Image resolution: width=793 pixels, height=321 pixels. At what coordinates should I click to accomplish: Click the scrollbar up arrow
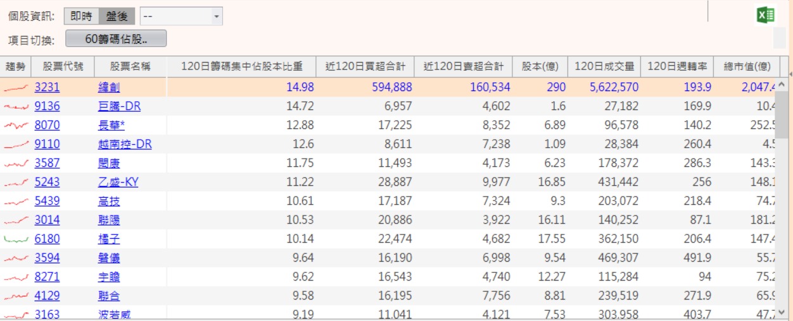click(782, 83)
